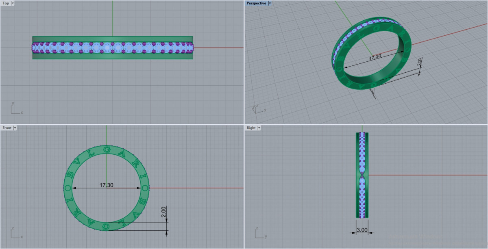Open the Perspective viewport dropdown arrow
The height and width of the screenshot is (249, 488).
click(x=270, y=3)
